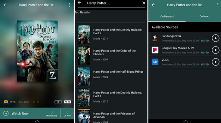Image resolution: width=221 pixels, height=123 pixels.
Task: Open the Google Play Movies & TV logo
Action: pos(155,50)
